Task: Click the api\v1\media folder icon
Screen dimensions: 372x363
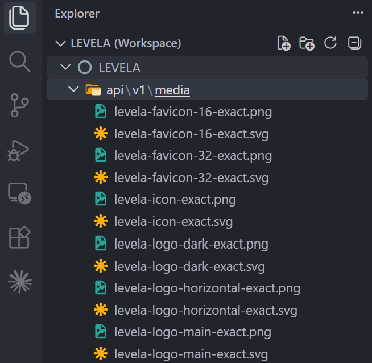Action: pyautogui.click(x=93, y=90)
